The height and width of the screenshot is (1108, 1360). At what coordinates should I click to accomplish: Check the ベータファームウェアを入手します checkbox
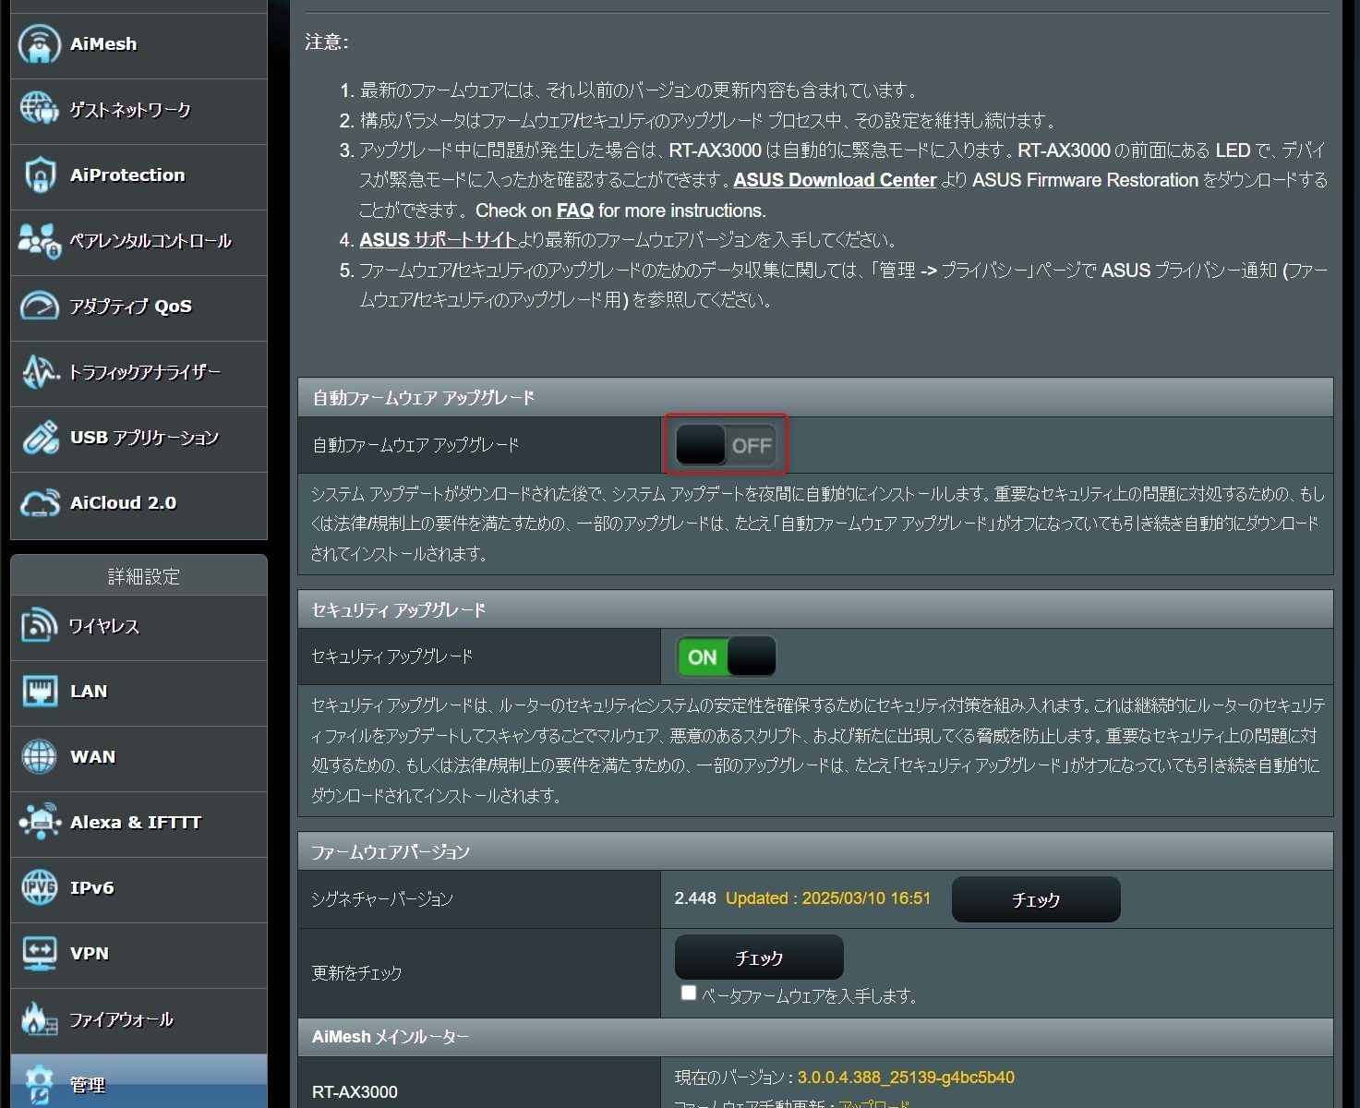pyautogui.click(x=688, y=994)
